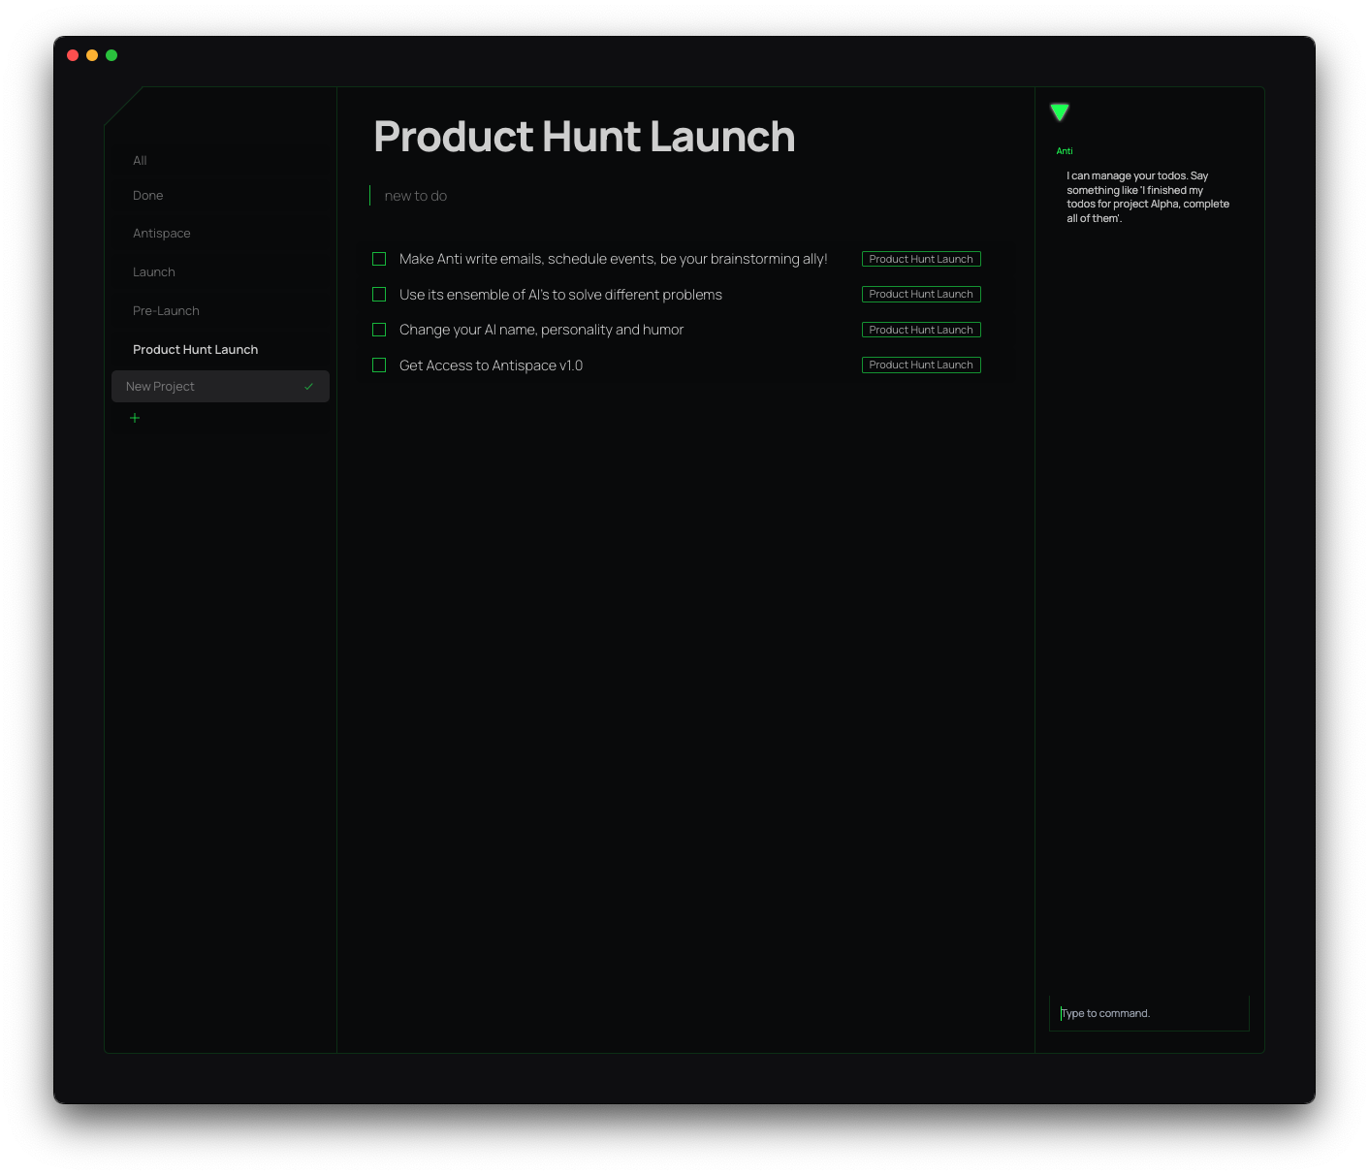The height and width of the screenshot is (1175, 1369).
Task: Maximize the window with the green button
Action: tap(111, 55)
